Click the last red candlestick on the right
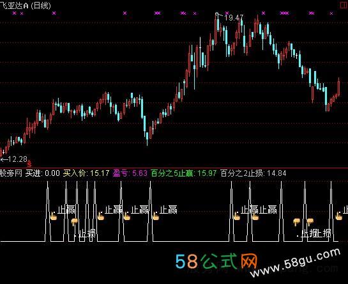 point(338,87)
